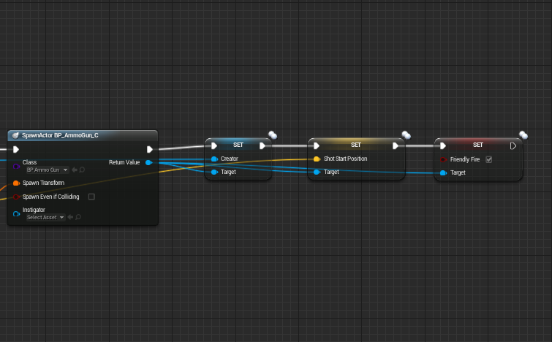Click the replication icon above the Friendly Fire SET node
The image size is (552, 342).
(x=523, y=135)
